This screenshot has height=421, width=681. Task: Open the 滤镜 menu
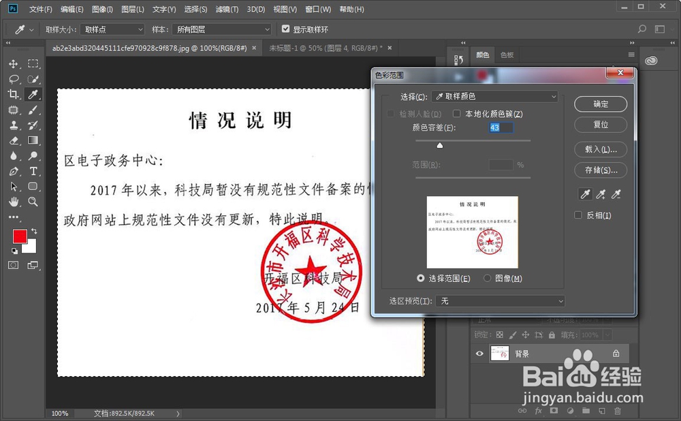(227, 9)
